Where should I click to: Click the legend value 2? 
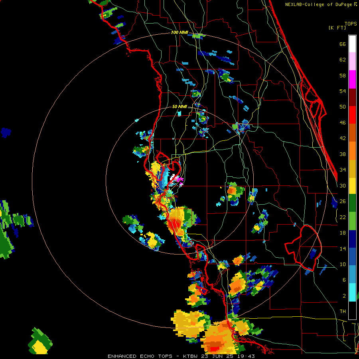point(344,296)
